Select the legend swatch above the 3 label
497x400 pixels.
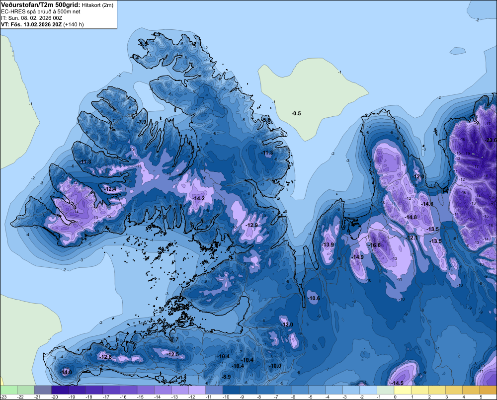click(x=454, y=390)
